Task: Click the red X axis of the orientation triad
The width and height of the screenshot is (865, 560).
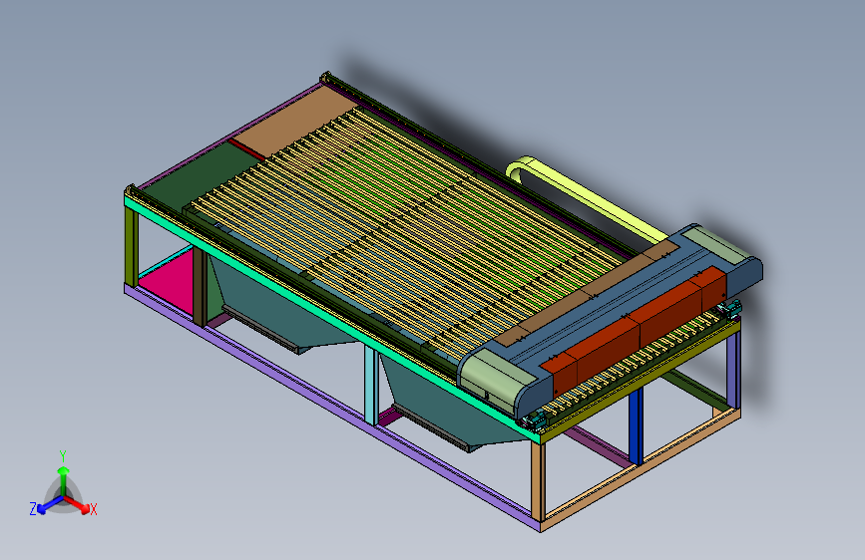Action: pyautogui.click(x=79, y=504)
